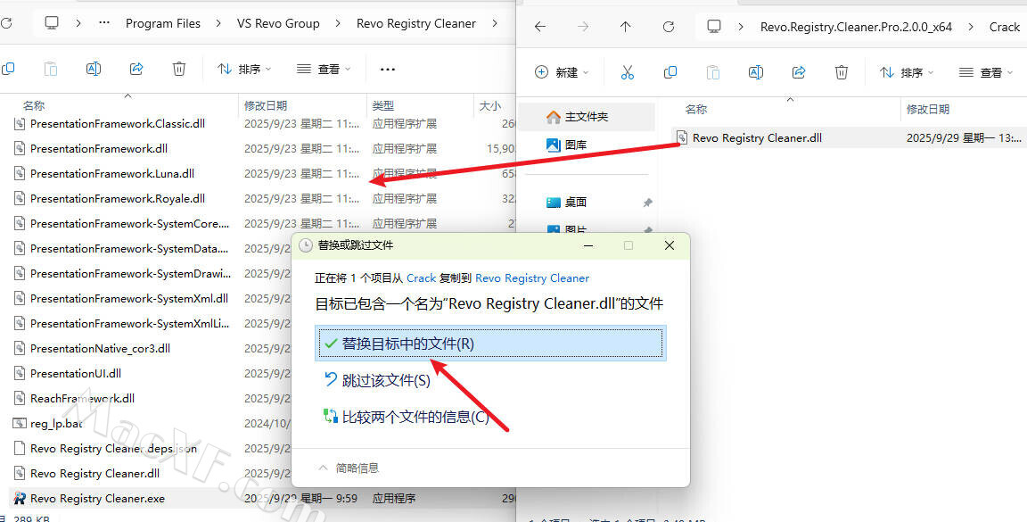The image size is (1027, 522).
Task: Click Program Files in the breadcrumb path
Action: tap(163, 23)
